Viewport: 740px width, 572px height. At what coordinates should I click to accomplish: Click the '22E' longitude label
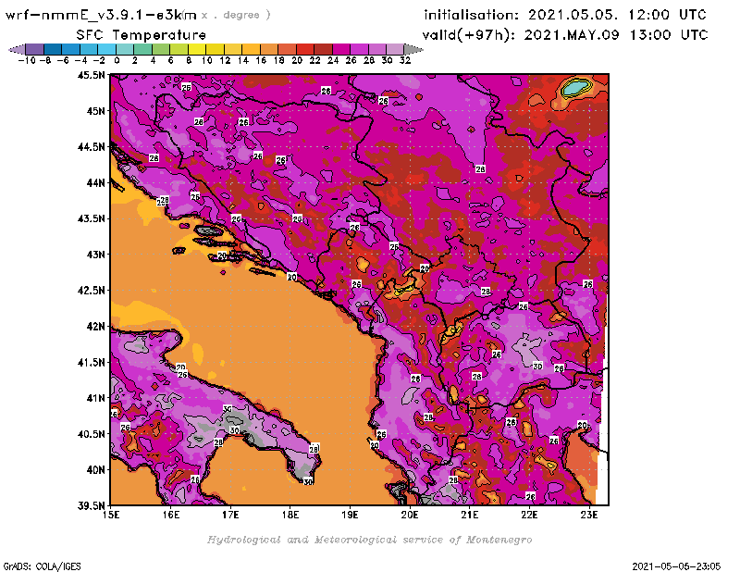pyautogui.click(x=529, y=515)
